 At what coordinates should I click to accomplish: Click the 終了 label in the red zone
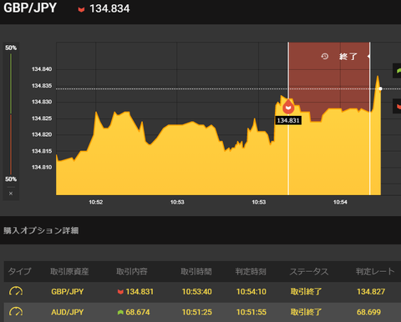[x=348, y=57]
